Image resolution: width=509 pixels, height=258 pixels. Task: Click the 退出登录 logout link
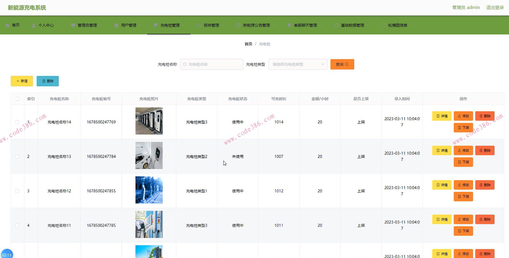pos(495,7)
